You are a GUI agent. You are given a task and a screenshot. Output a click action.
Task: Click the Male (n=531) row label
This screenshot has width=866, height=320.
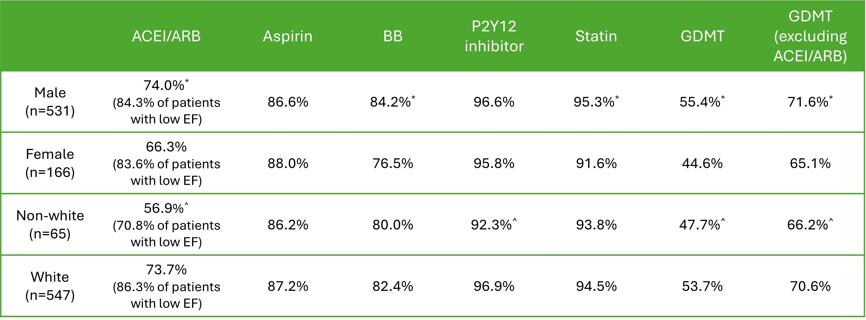click(50, 102)
